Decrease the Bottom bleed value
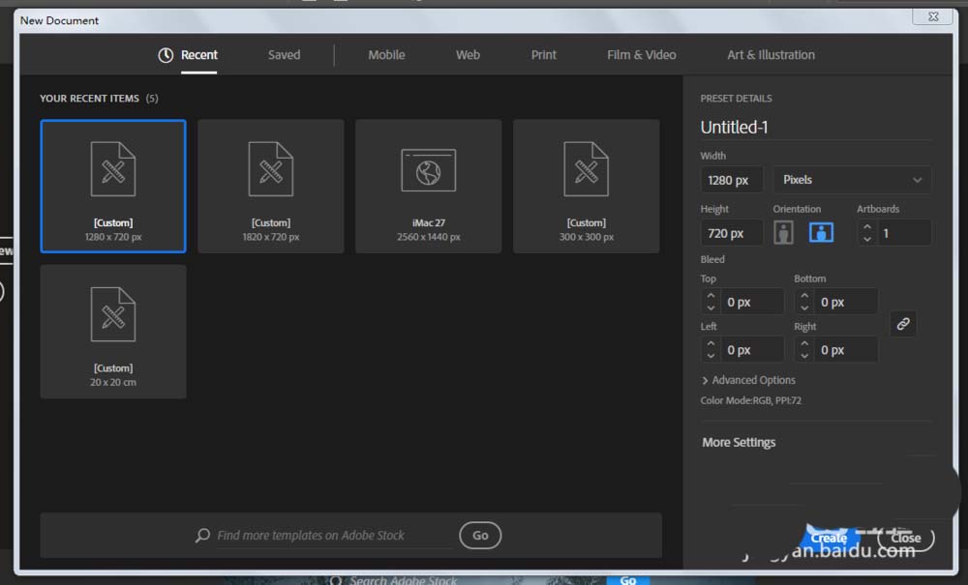This screenshot has height=585, width=968. point(804,307)
